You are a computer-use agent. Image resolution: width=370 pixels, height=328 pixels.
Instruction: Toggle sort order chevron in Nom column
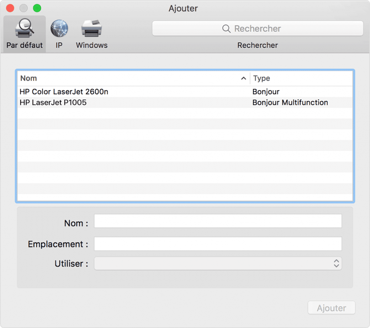click(x=244, y=78)
